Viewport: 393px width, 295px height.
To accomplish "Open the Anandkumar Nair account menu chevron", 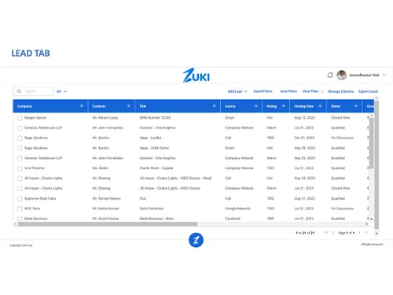I will [x=384, y=76].
